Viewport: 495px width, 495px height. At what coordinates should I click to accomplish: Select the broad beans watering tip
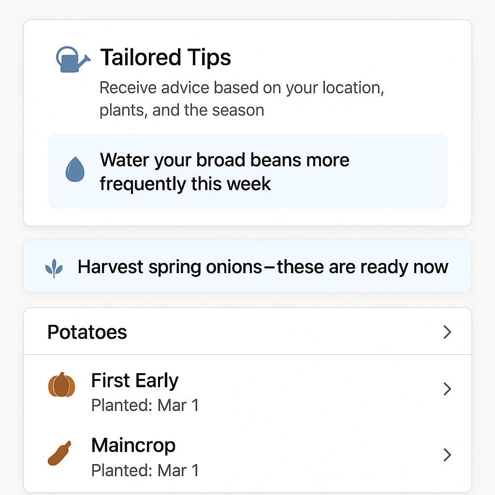click(247, 171)
